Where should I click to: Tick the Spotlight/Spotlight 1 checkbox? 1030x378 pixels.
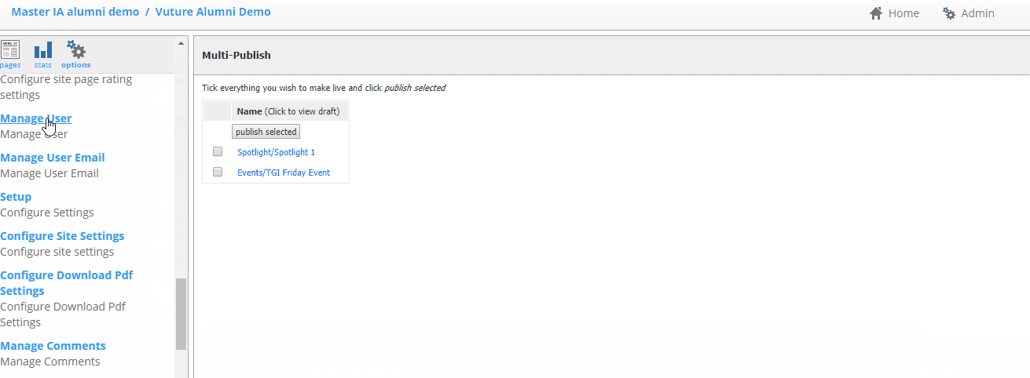(218, 151)
